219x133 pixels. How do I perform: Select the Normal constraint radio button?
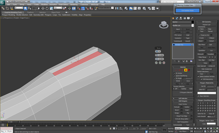click(207, 31)
